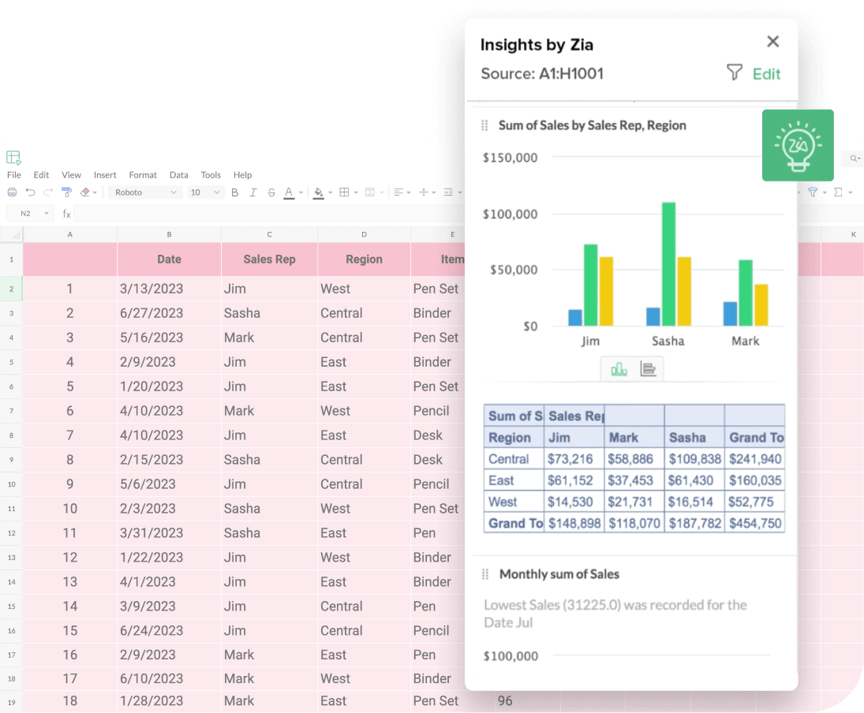Image resolution: width=864 pixels, height=713 pixels.
Task: Open the N2 name box dropdown
Action: (47, 214)
